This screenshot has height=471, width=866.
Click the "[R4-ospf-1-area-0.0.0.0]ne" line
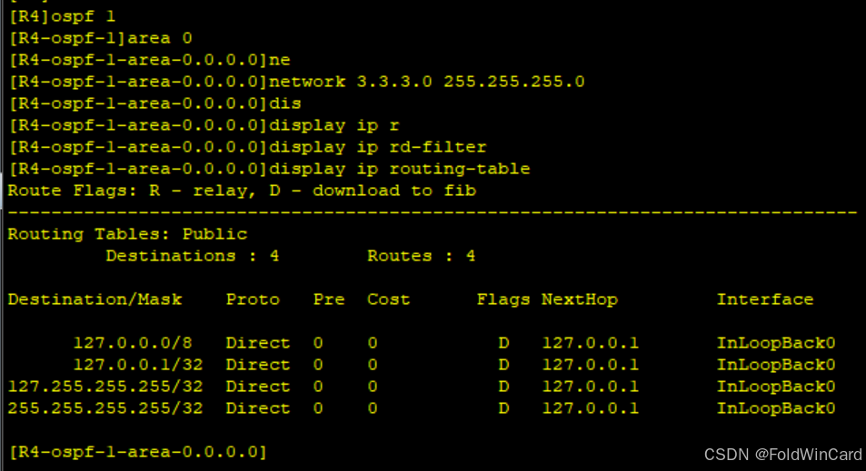point(150,60)
